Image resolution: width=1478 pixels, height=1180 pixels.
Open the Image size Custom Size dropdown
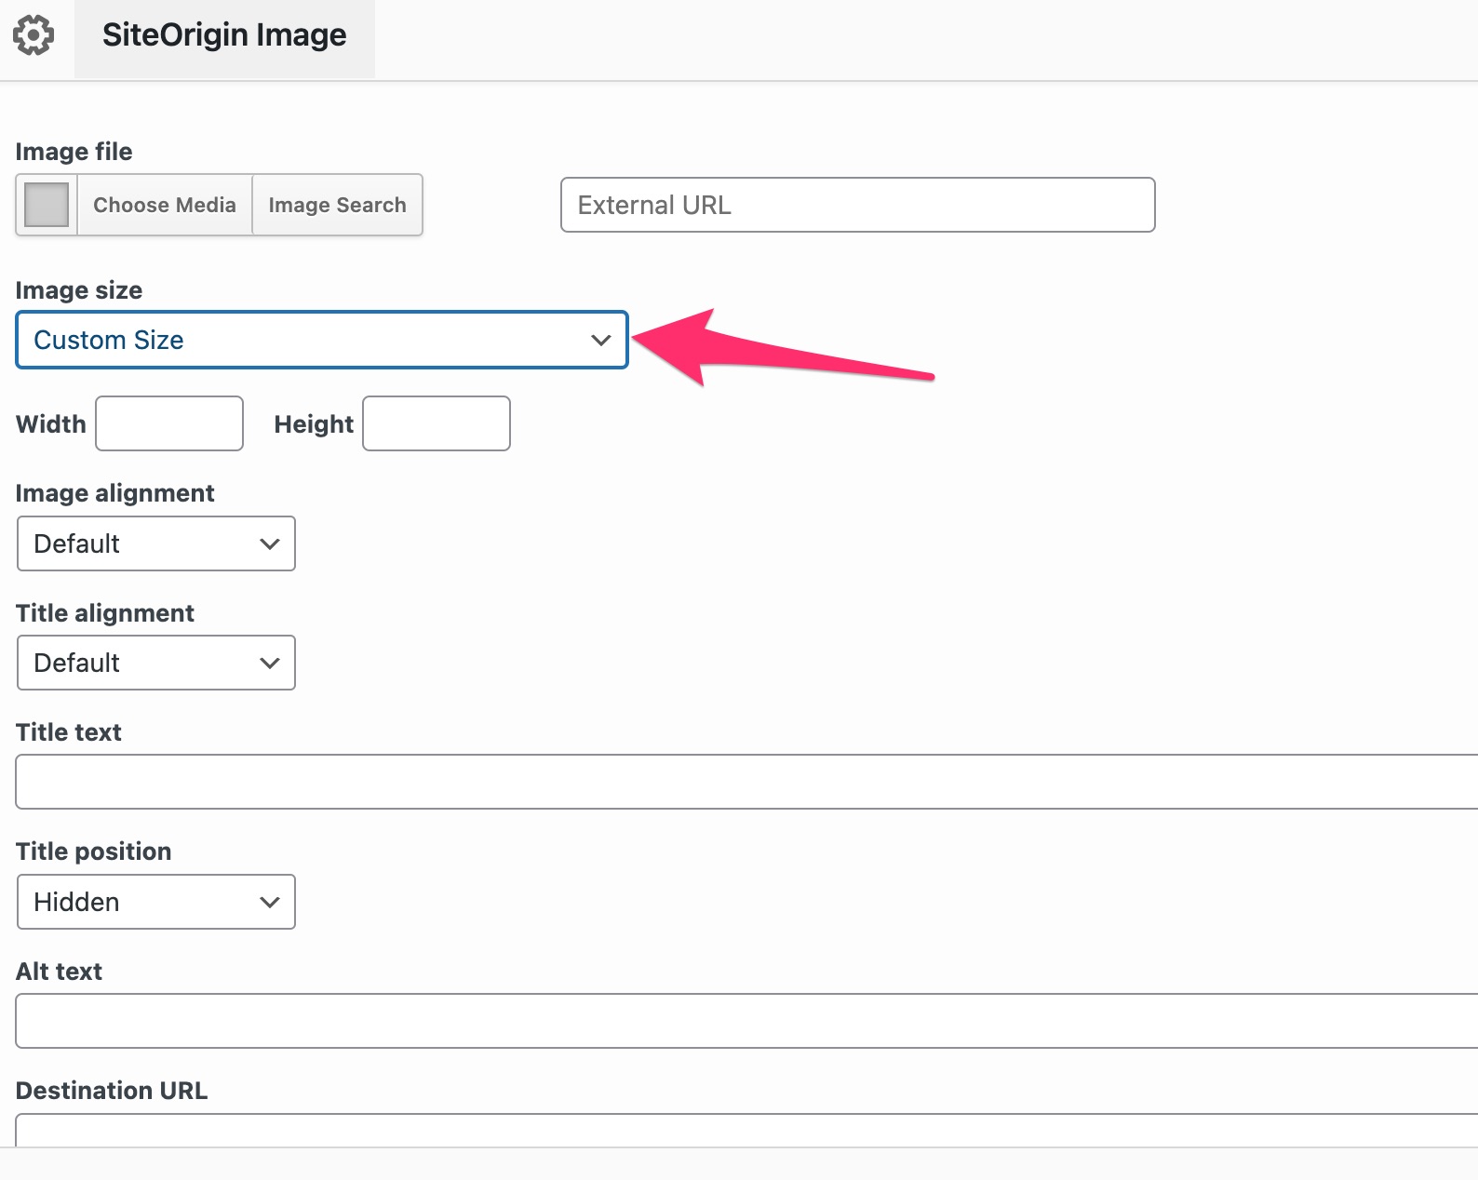point(322,340)
